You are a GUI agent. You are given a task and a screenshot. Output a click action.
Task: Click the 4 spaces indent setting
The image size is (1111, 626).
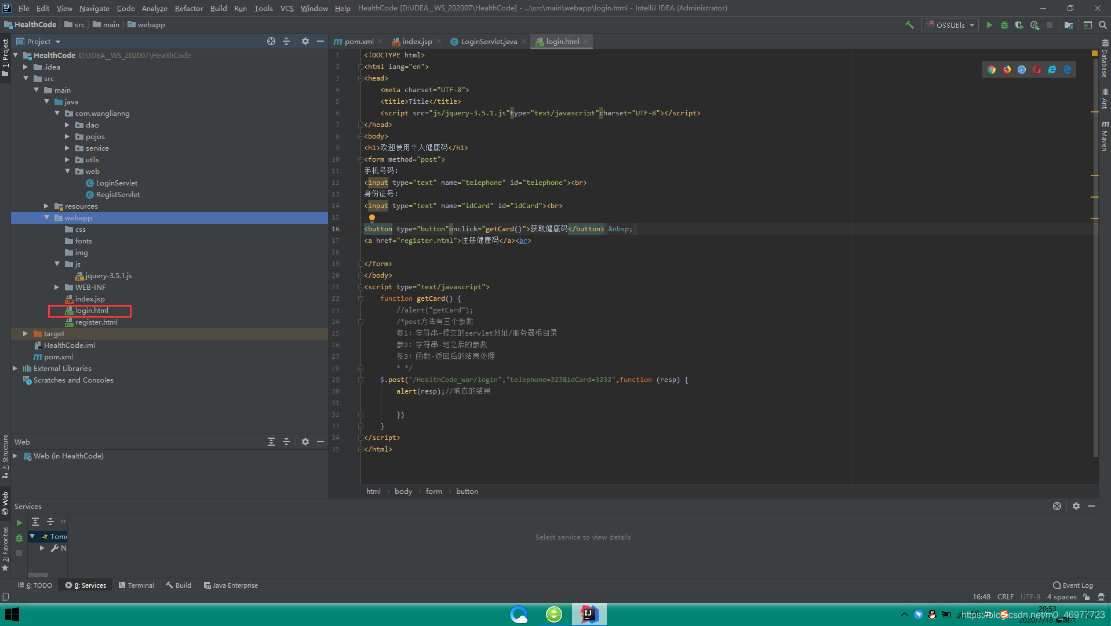tap(1062, 597)
